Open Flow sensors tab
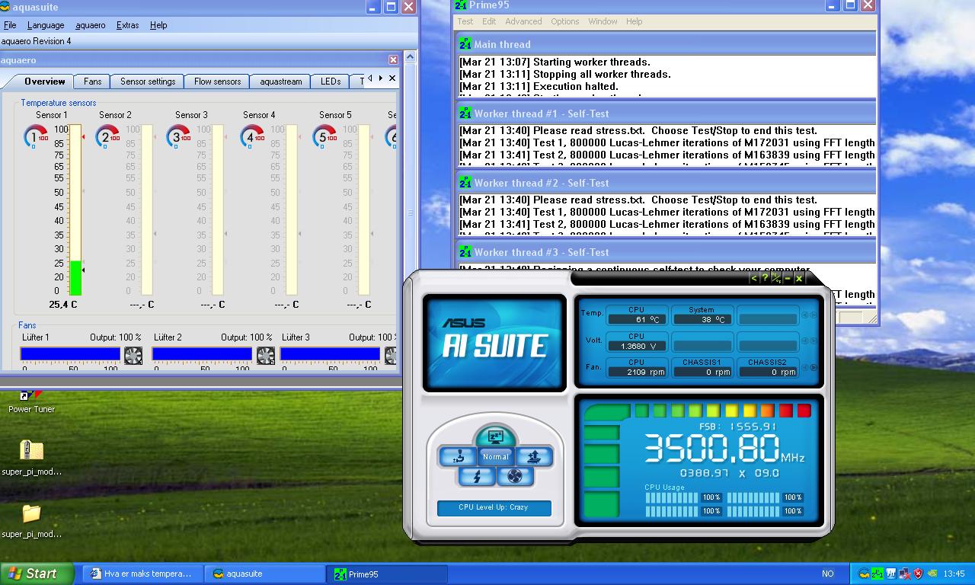Viewport: 975px width, 585px height. 217,82
